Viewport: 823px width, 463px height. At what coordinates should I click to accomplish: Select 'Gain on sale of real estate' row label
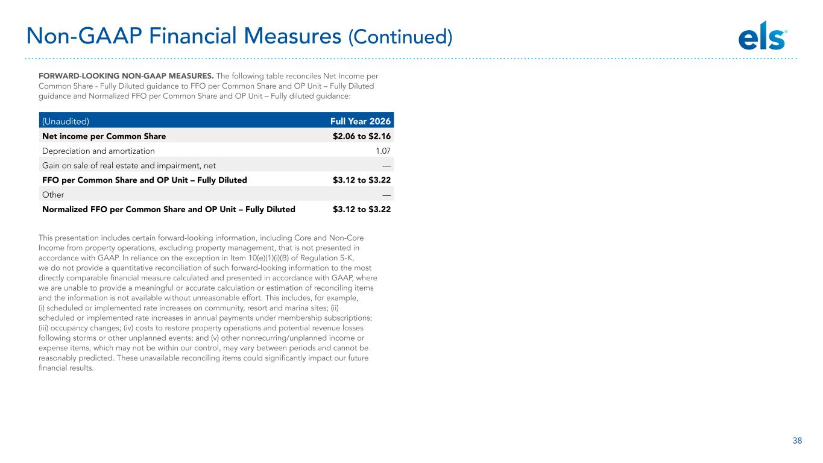(129, 165)
